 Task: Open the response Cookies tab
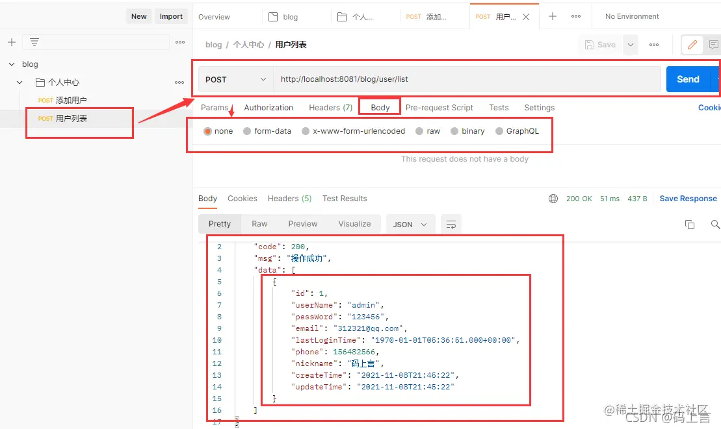coord(243,199)
